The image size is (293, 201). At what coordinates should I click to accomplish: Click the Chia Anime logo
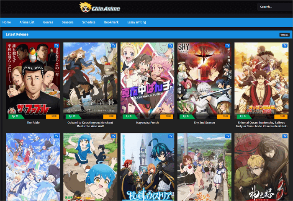tap(99, 7)
